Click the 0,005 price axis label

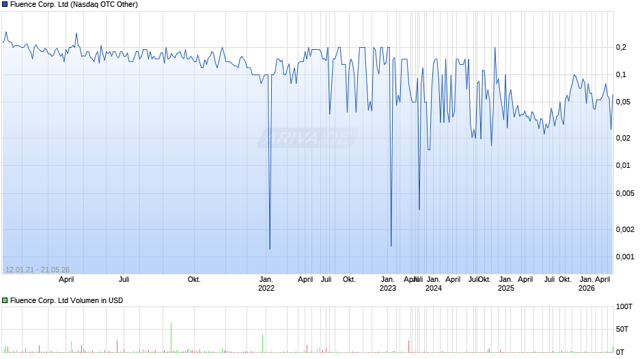625,193
